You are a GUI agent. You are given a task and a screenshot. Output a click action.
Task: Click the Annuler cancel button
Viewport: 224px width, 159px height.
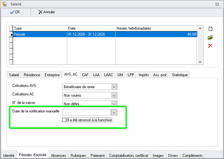point(47,12)
